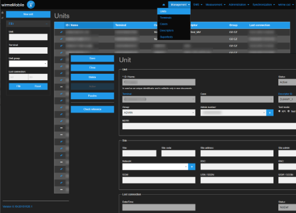Click the checkmark icon in first units row
Screen dimensions: 296x213
[62, 32]
